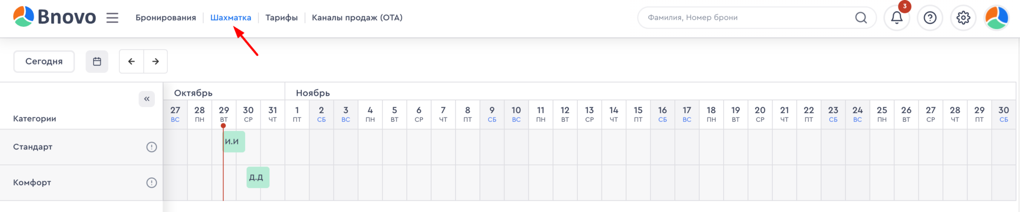The image size is (1020, 212).
Task: Click the info icon beside Стандарт
Action: click(x=151, y=147)
